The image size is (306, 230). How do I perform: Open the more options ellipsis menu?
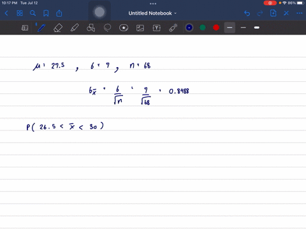[300, 13]
